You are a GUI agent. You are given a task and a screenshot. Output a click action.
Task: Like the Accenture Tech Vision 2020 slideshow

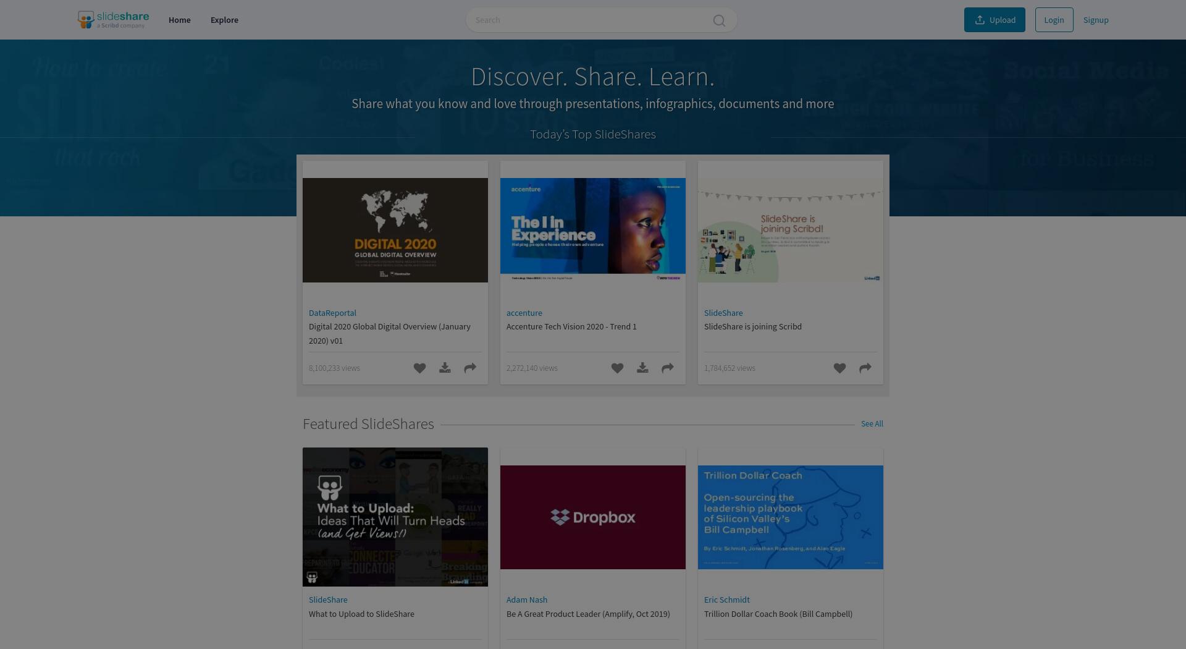point(617,368)
